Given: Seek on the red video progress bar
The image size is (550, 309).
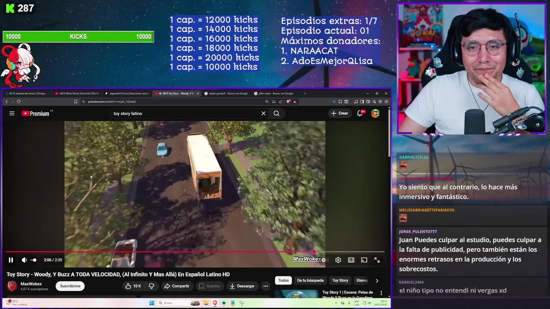Looking at the screenshot, I should pyautogui.click(x=195, y=252).
